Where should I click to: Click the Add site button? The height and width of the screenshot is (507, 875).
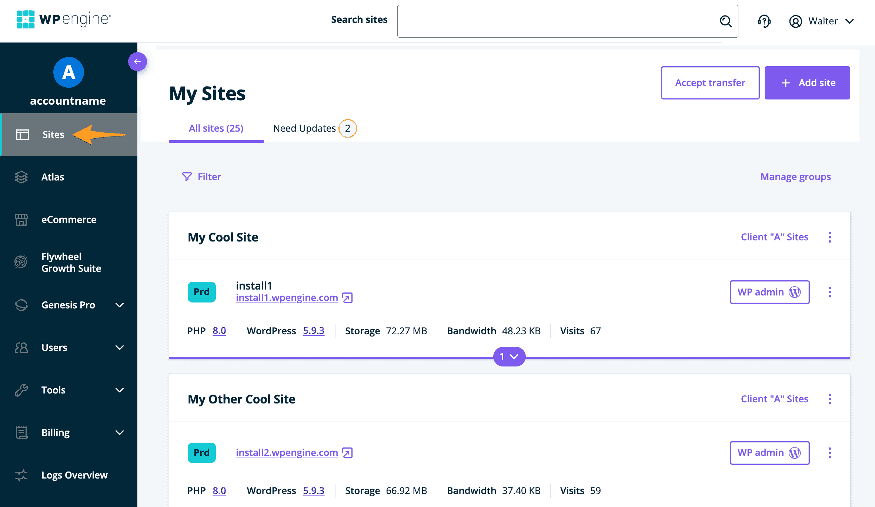pos(807,83)
